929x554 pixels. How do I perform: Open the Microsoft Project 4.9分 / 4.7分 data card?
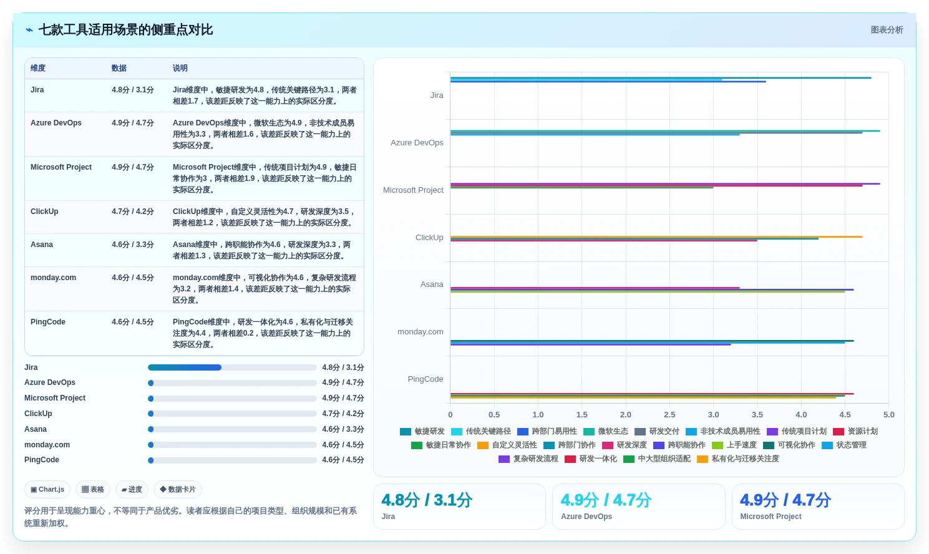(818, 507)
